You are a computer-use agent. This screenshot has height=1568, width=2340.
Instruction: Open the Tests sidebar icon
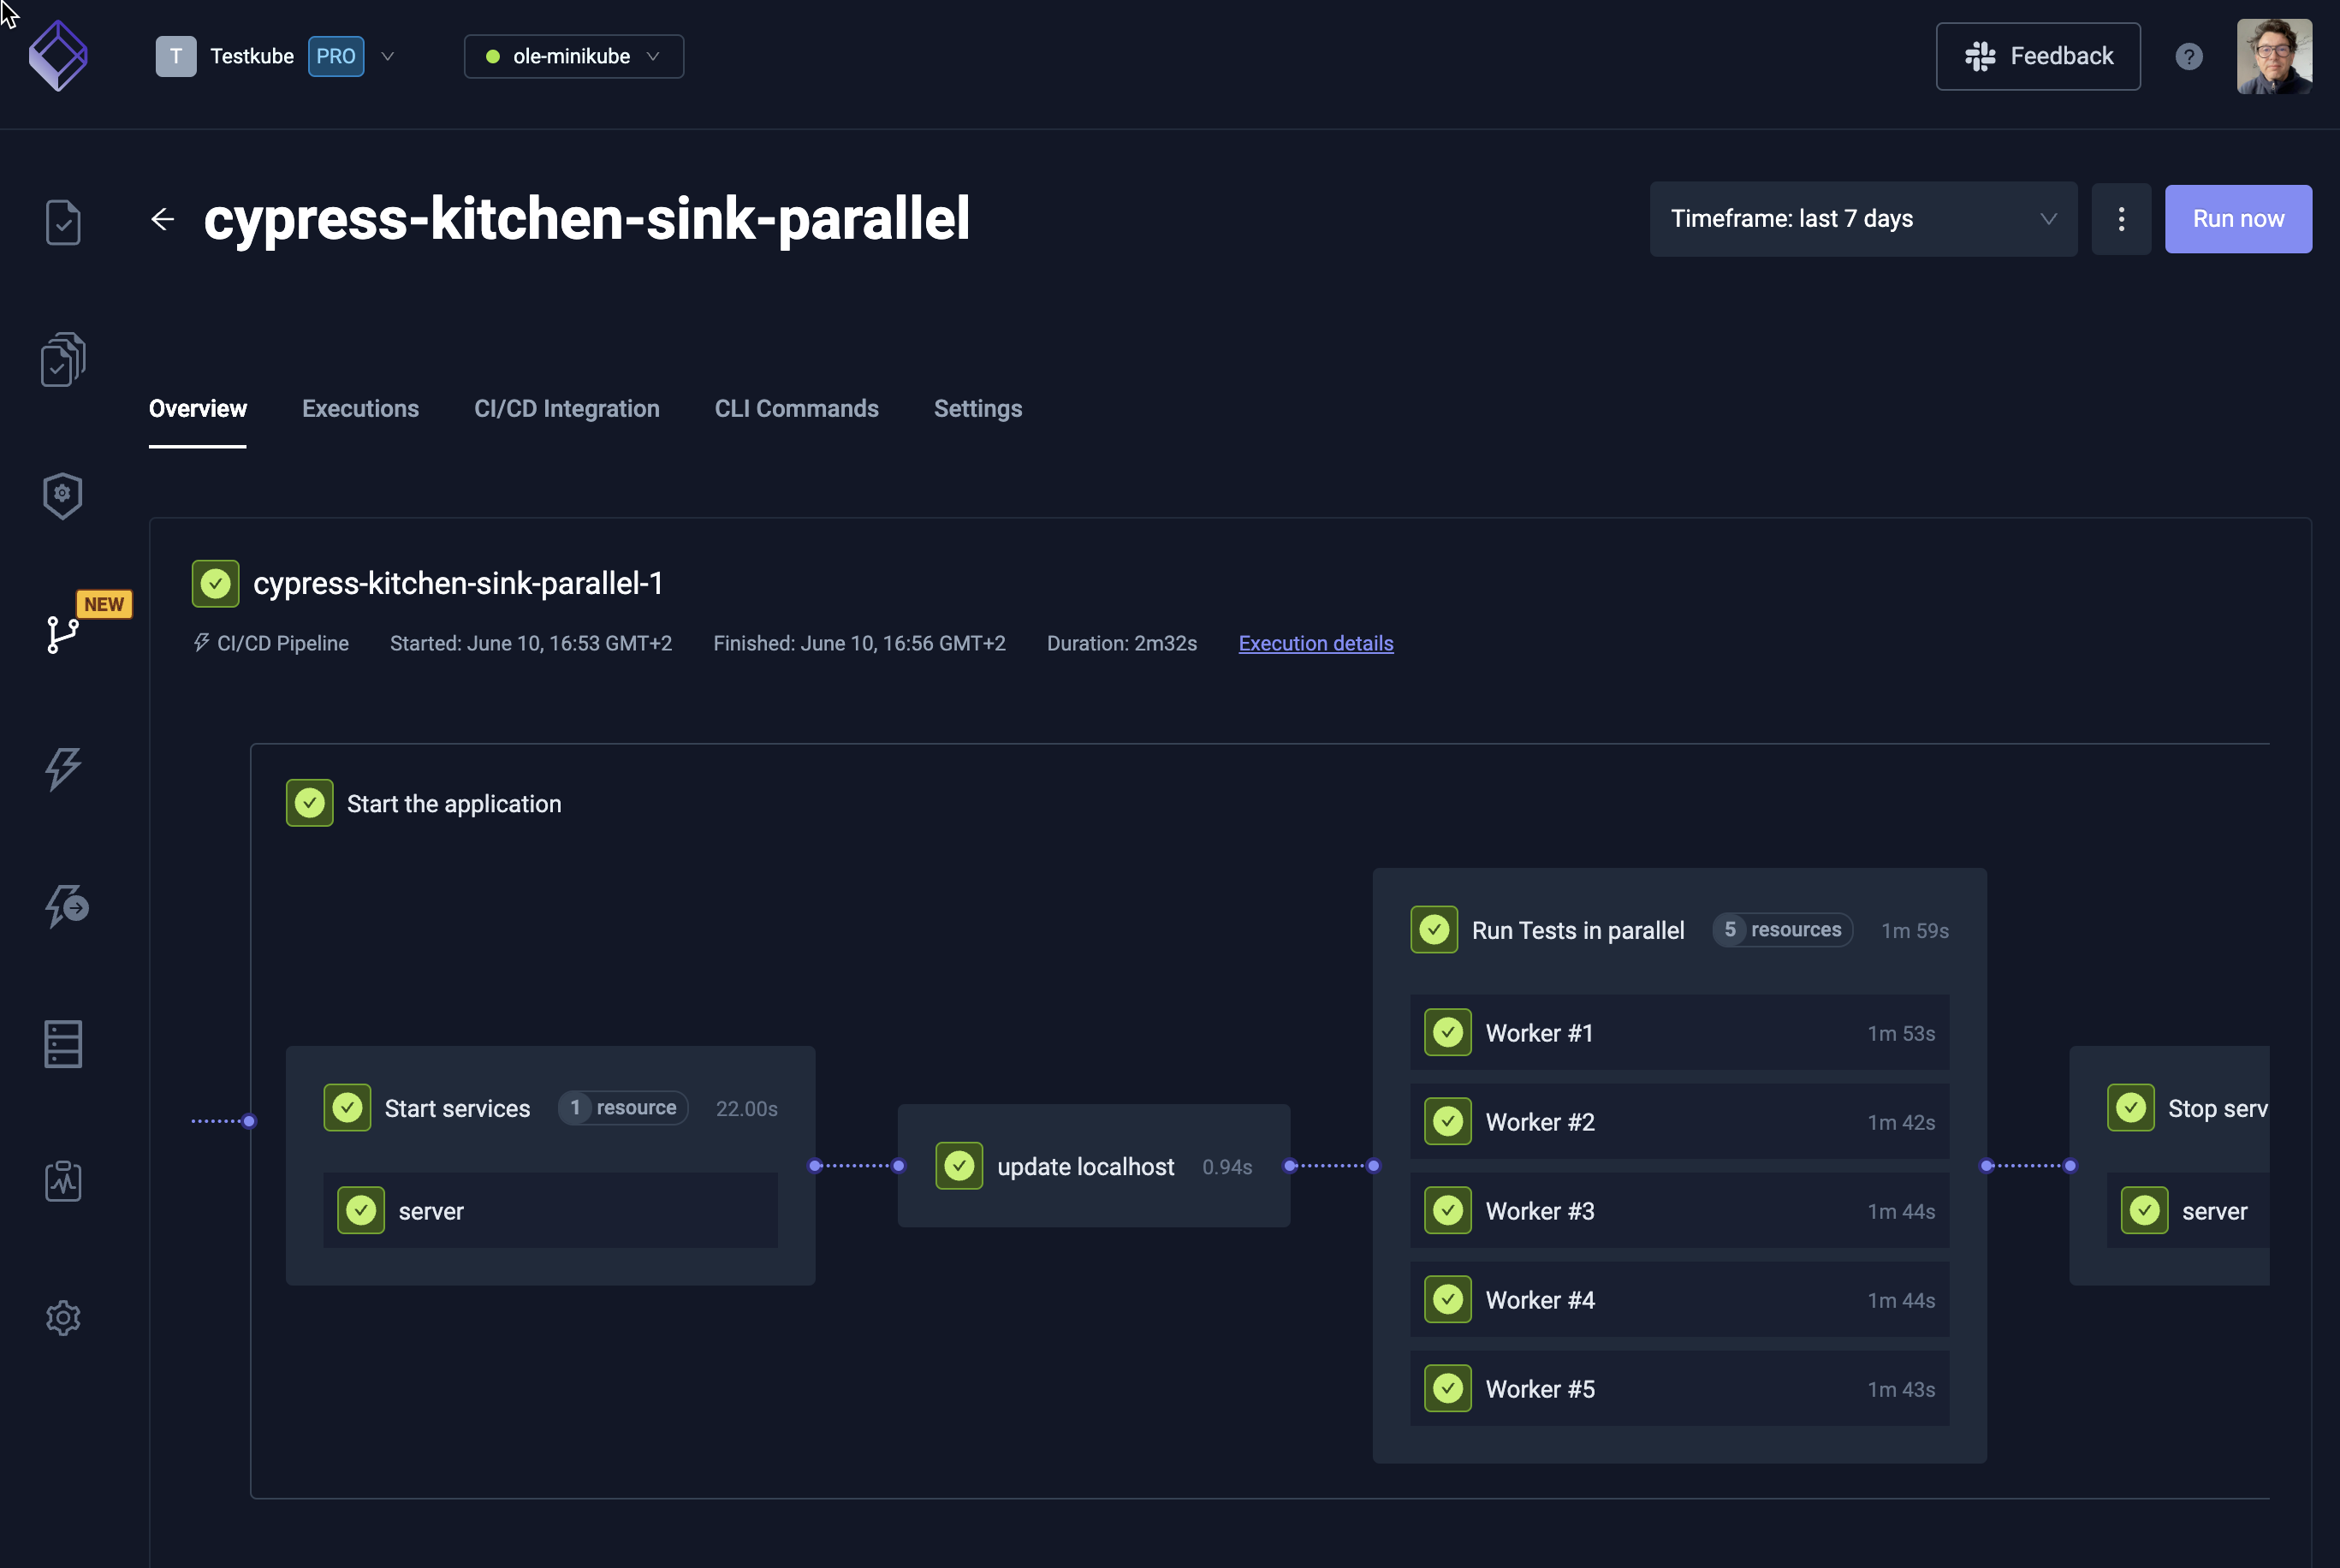63,222
